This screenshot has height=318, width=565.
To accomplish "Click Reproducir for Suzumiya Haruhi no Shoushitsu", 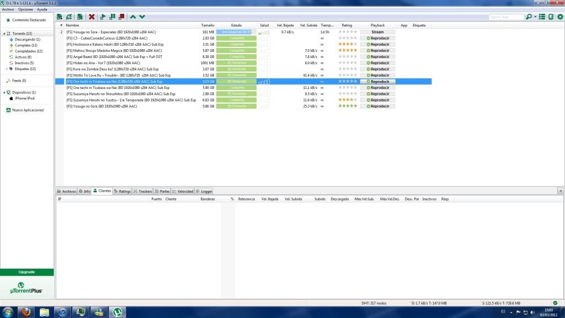I will coord(377,94).
